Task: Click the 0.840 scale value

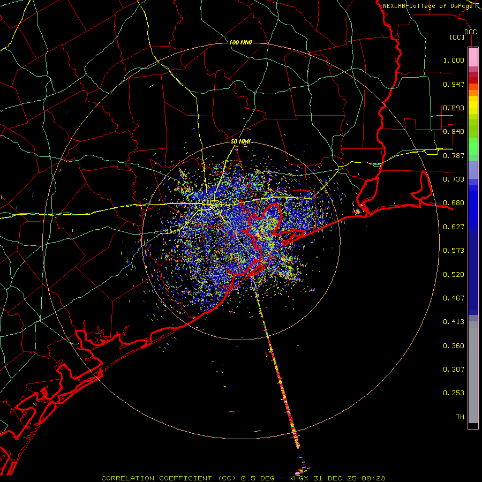Action: tap(454, 132)
